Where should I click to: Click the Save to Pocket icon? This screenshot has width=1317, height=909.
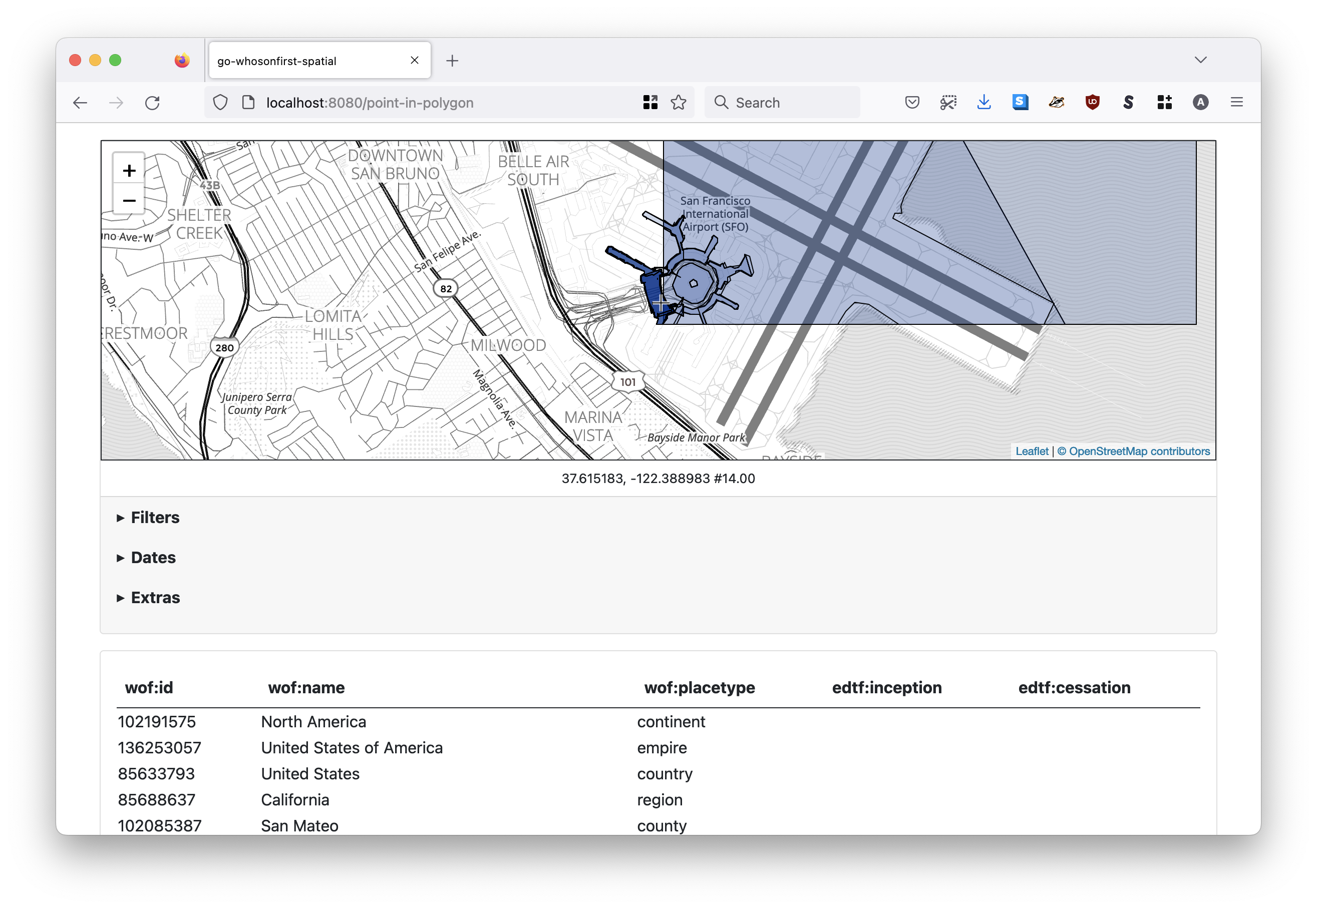pos(912,103)
